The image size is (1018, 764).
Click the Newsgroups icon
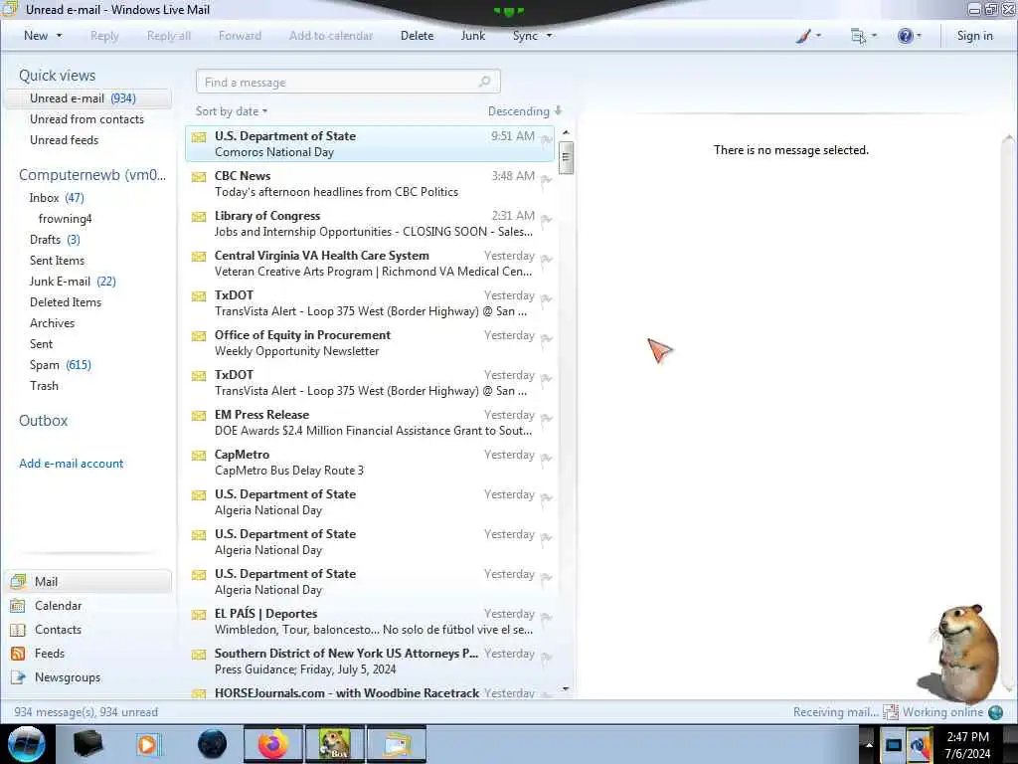coord(18,677)
